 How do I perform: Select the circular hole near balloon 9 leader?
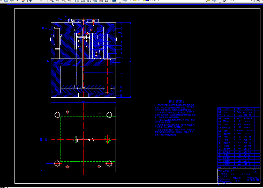click(96, 54)
